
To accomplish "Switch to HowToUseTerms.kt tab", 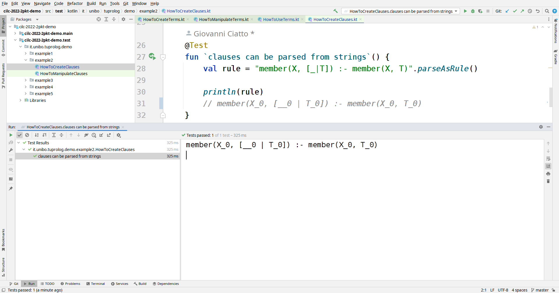I will [281, 19].
